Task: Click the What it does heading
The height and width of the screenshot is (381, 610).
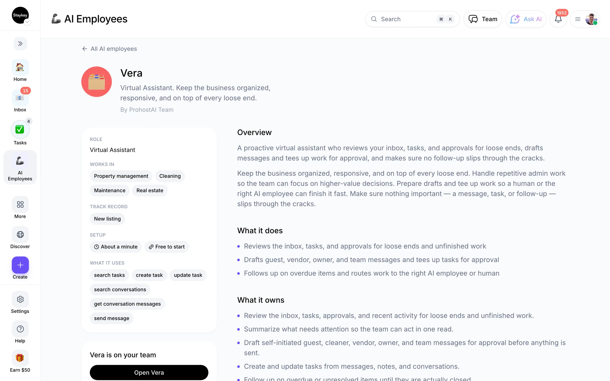Action: click(260, 231)
